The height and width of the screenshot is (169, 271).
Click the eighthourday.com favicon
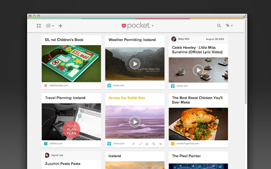[x=46, y=85]
